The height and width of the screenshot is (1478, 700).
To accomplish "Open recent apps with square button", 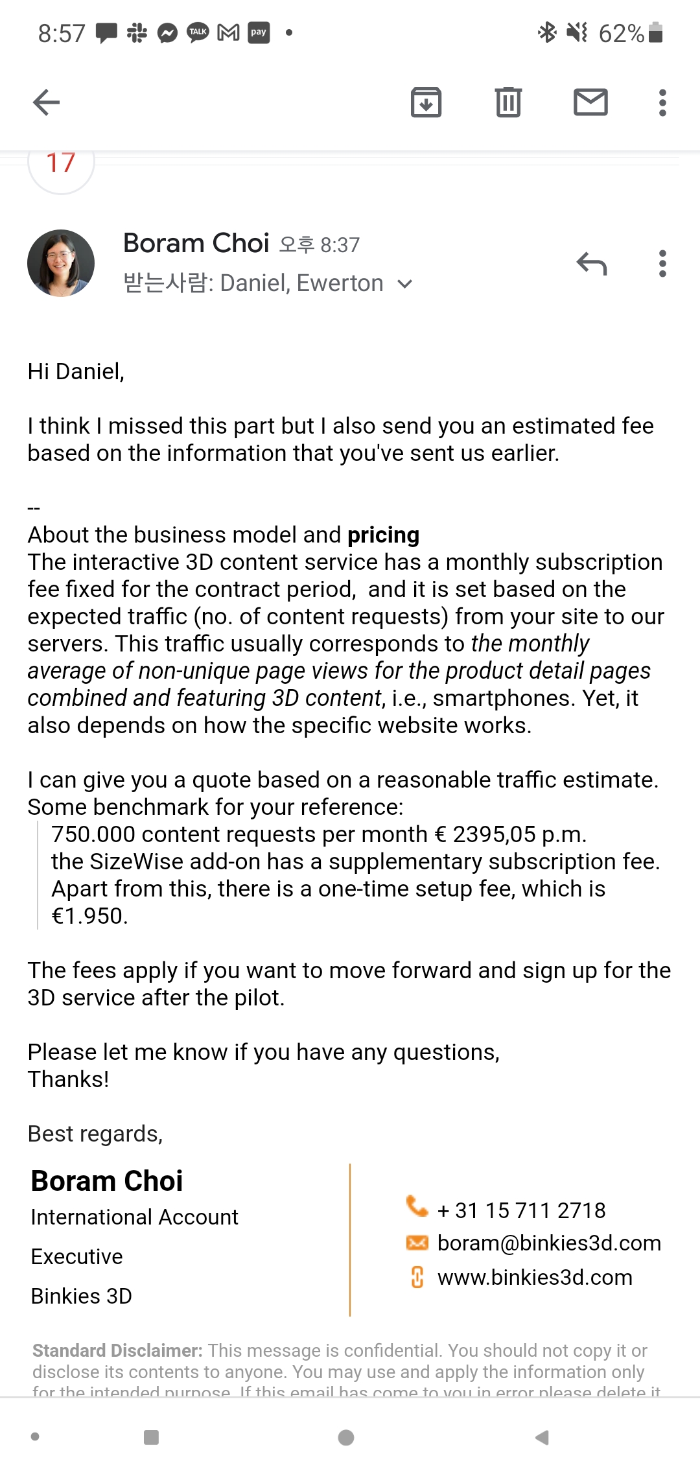I will pyautogui.click(x=151, y=1437).
